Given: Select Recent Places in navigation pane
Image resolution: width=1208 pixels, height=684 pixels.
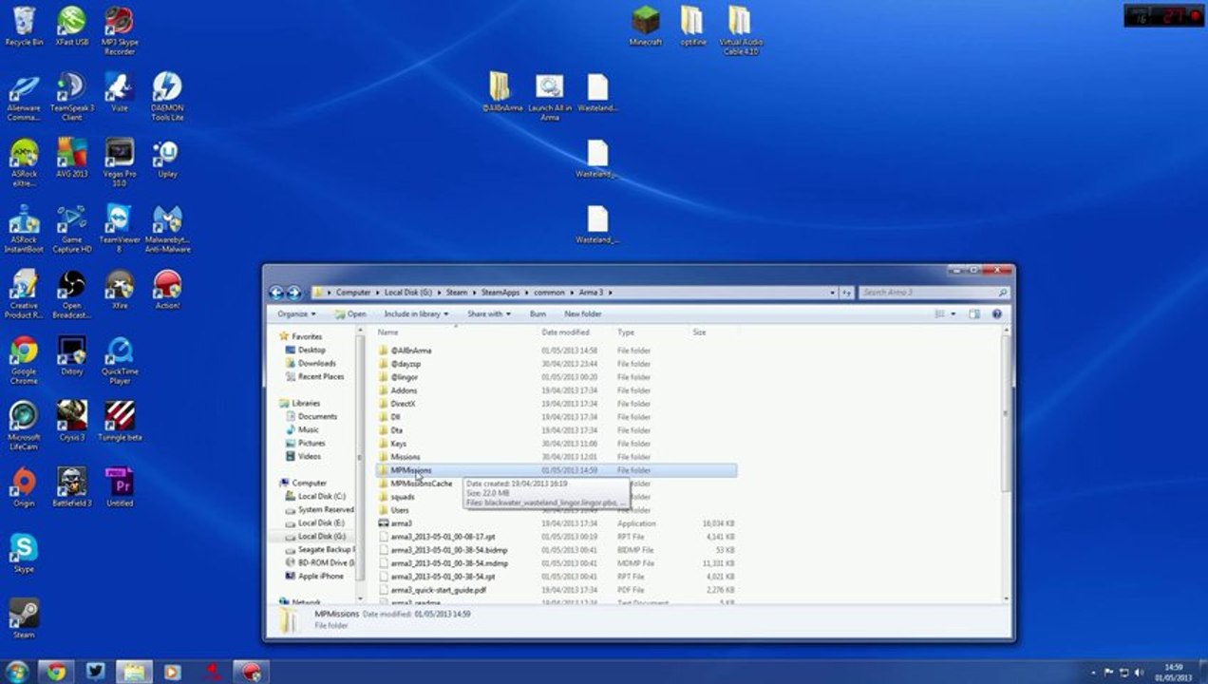Looking at the screenshot, I should 320,376.
